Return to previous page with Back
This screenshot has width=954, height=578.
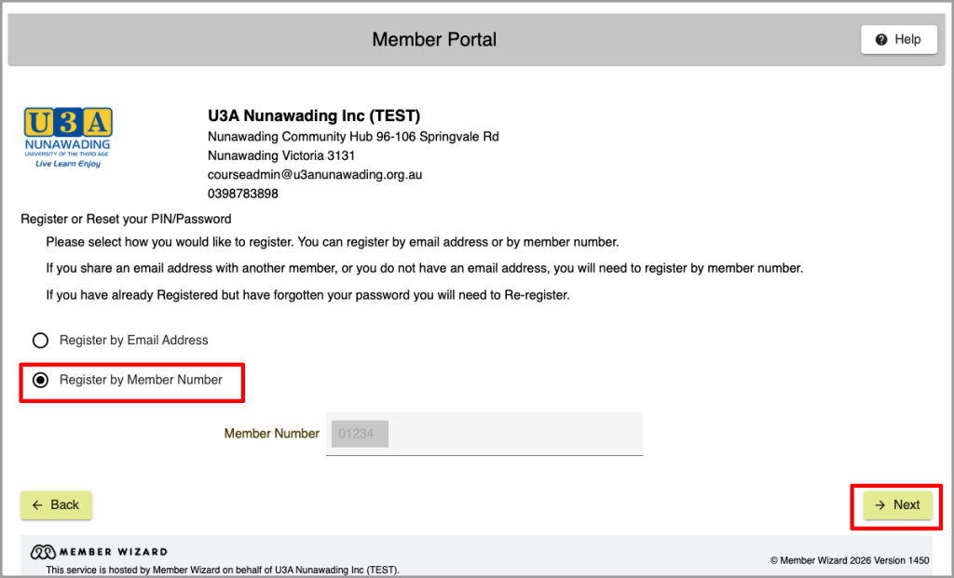[x=56, y=505]
